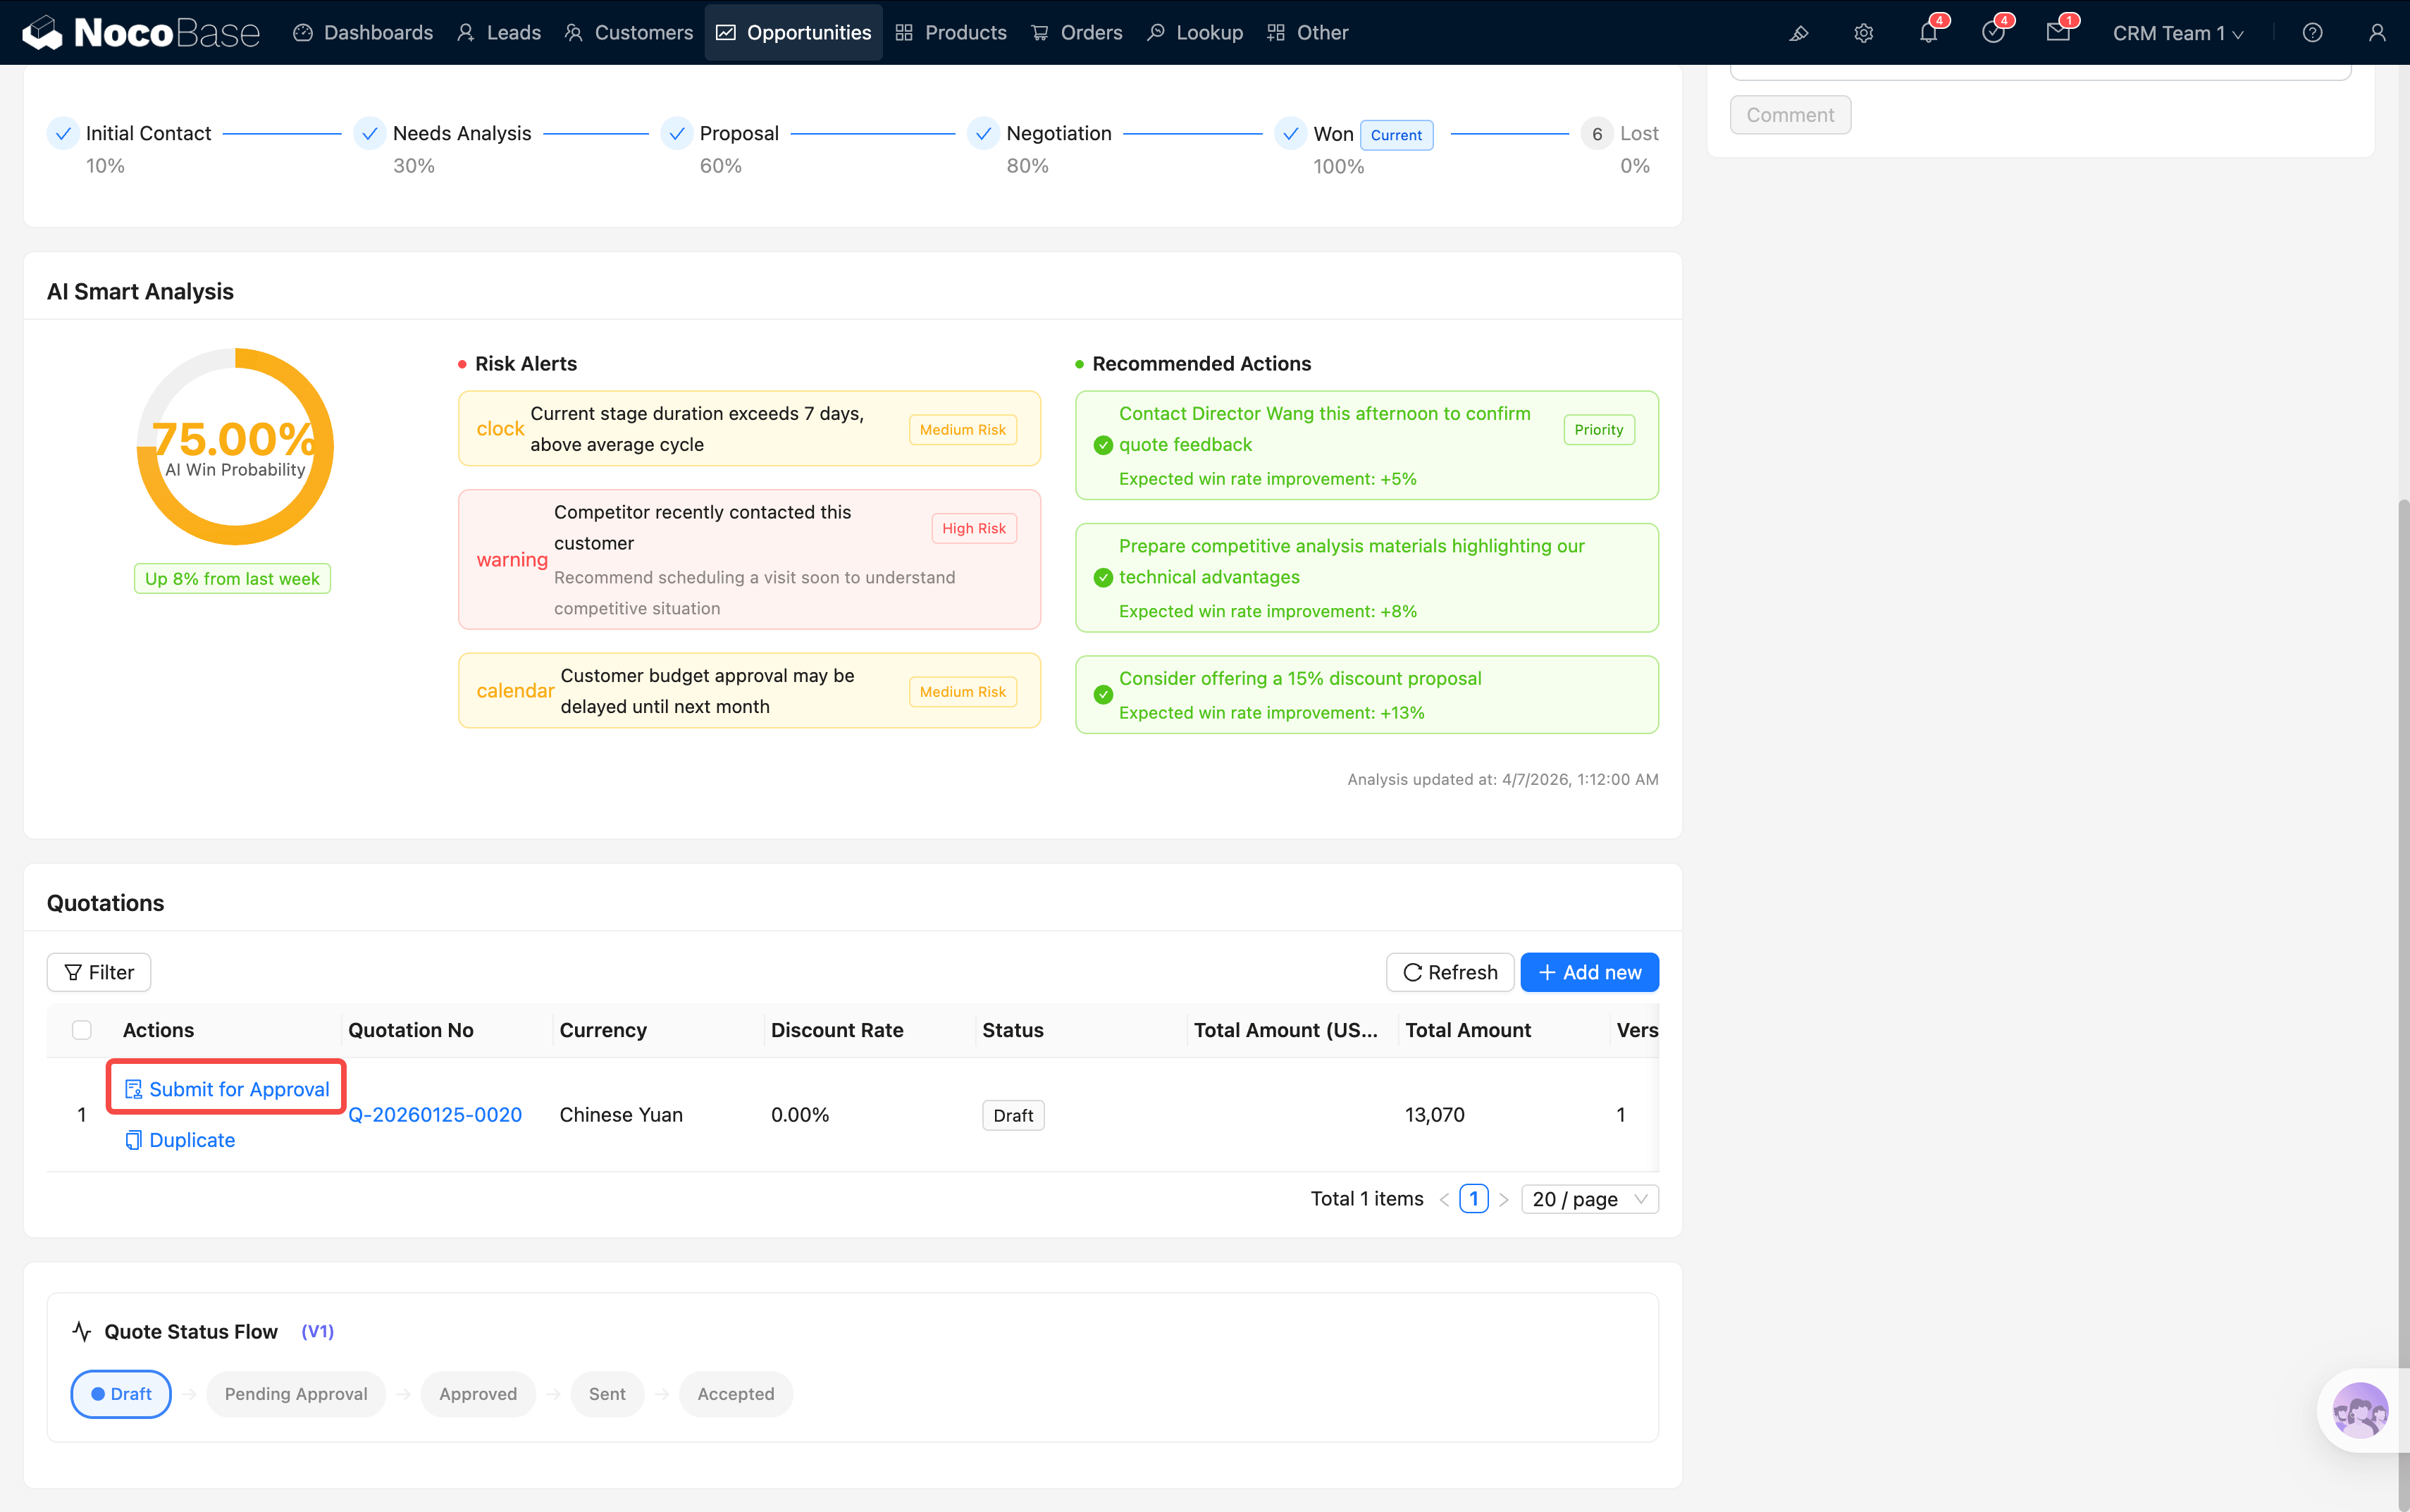
Task: Open the settings gear icon
Action: [x=1863, y=33]
